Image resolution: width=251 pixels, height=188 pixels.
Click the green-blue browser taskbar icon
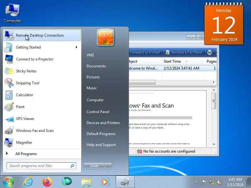click(67, 182)
